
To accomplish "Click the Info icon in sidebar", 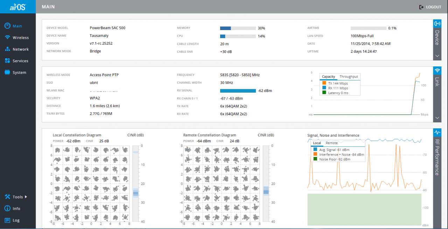I will pos(7,208).
